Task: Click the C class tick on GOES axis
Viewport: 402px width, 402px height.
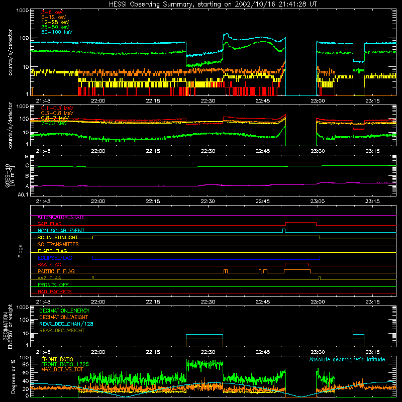Action: [x=27, y=166]
